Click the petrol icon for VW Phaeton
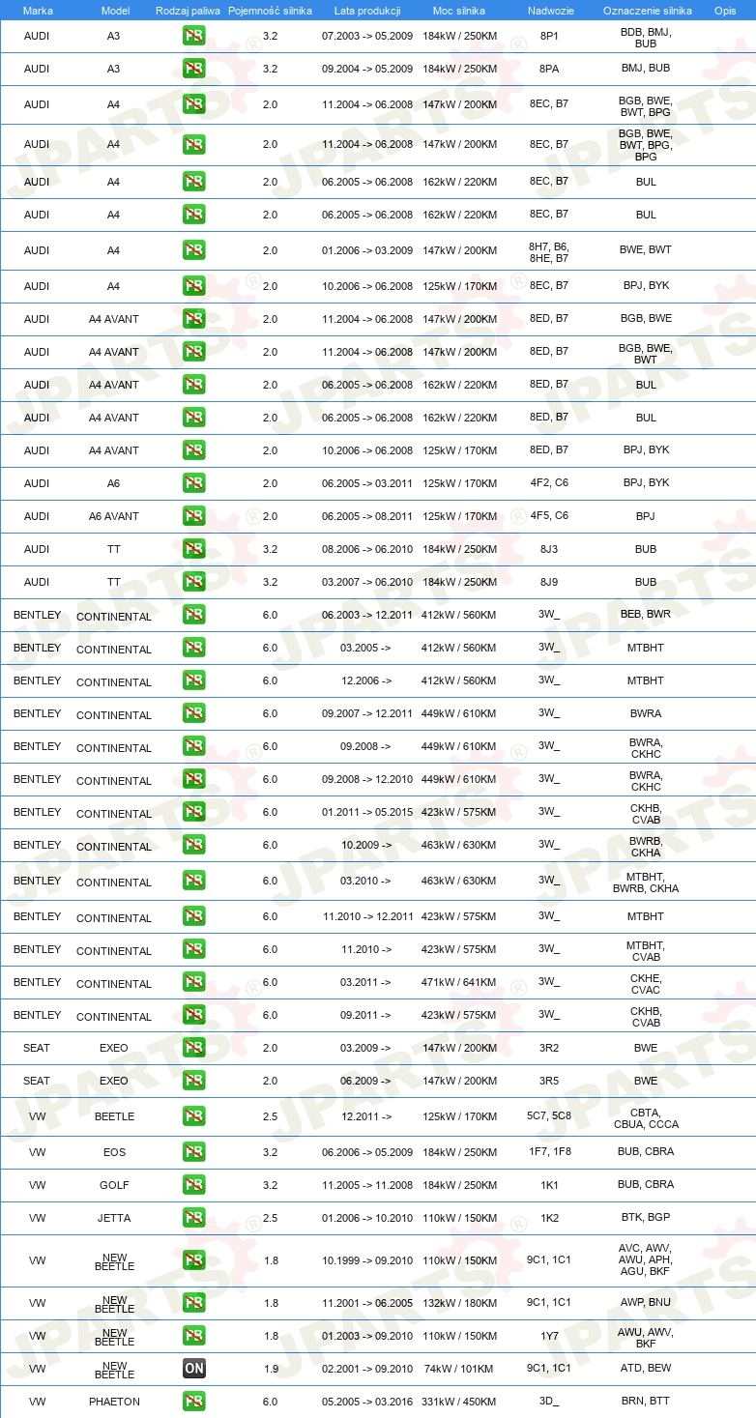The image size is (756, 1418). (x=193, y=1402)
